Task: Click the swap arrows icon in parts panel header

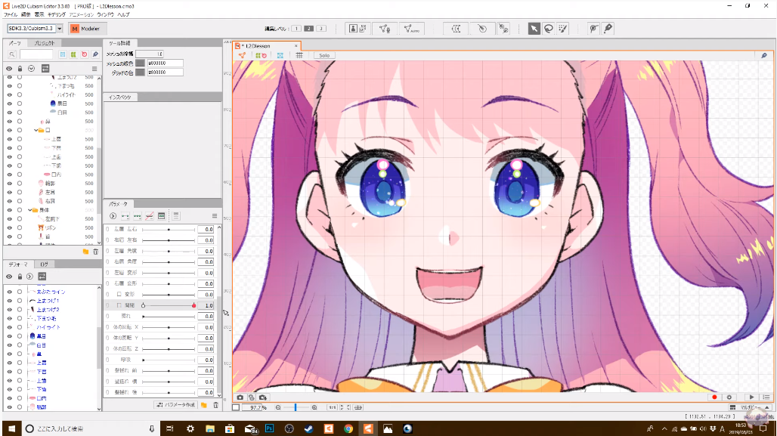Action: point(45,68)
